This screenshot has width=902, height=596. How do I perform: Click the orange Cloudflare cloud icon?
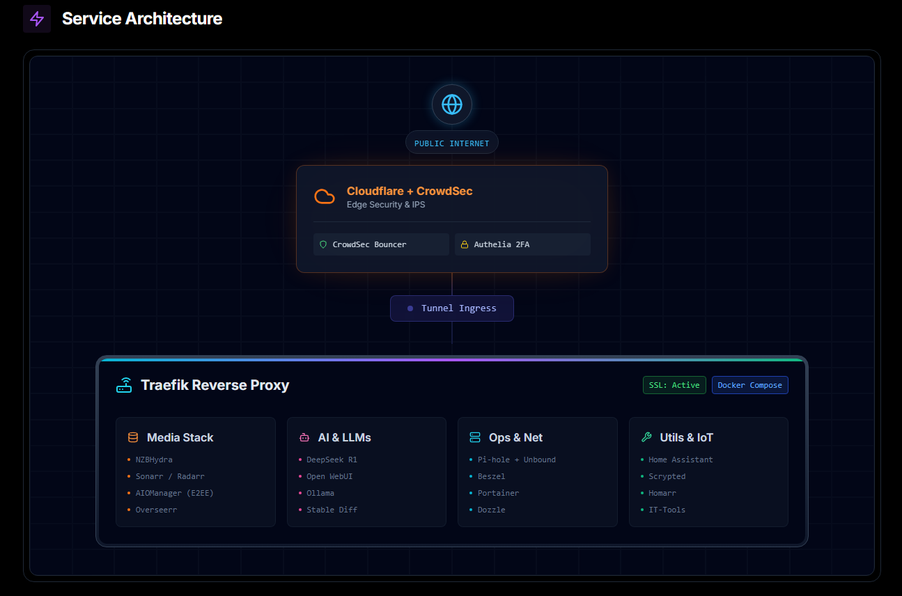tap(325, 196)
